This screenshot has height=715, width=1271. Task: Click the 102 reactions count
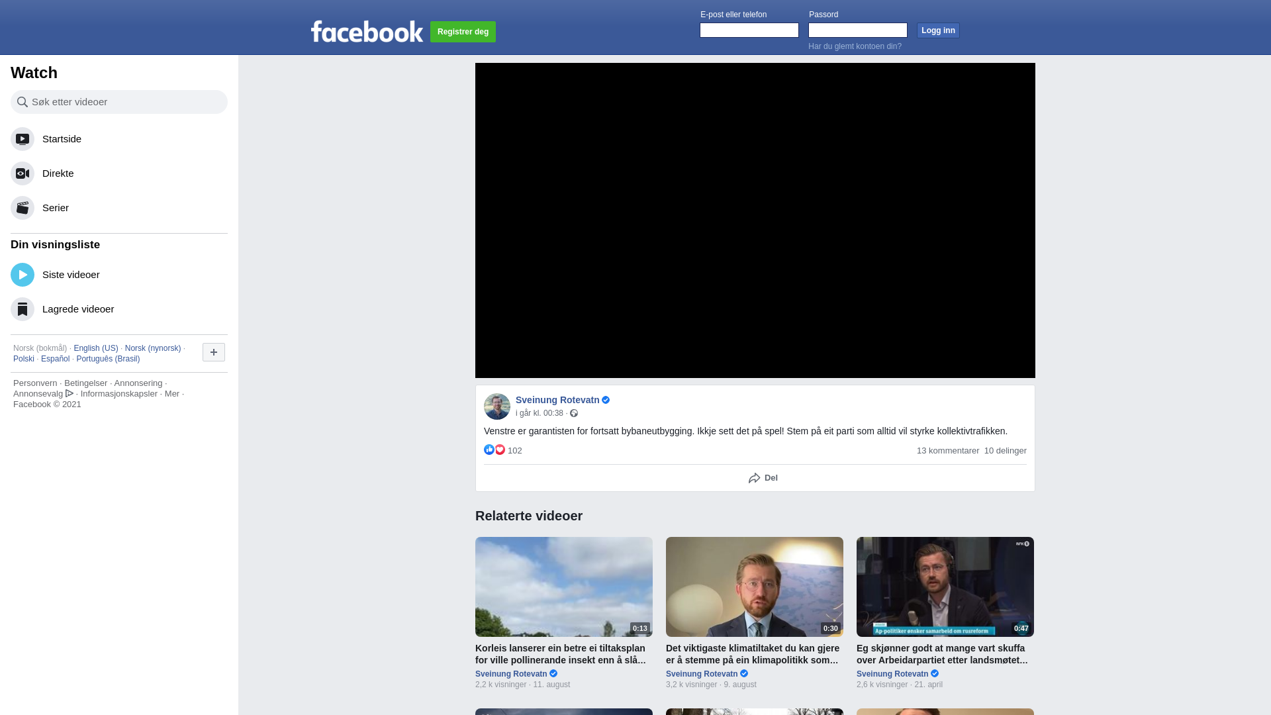514,451
